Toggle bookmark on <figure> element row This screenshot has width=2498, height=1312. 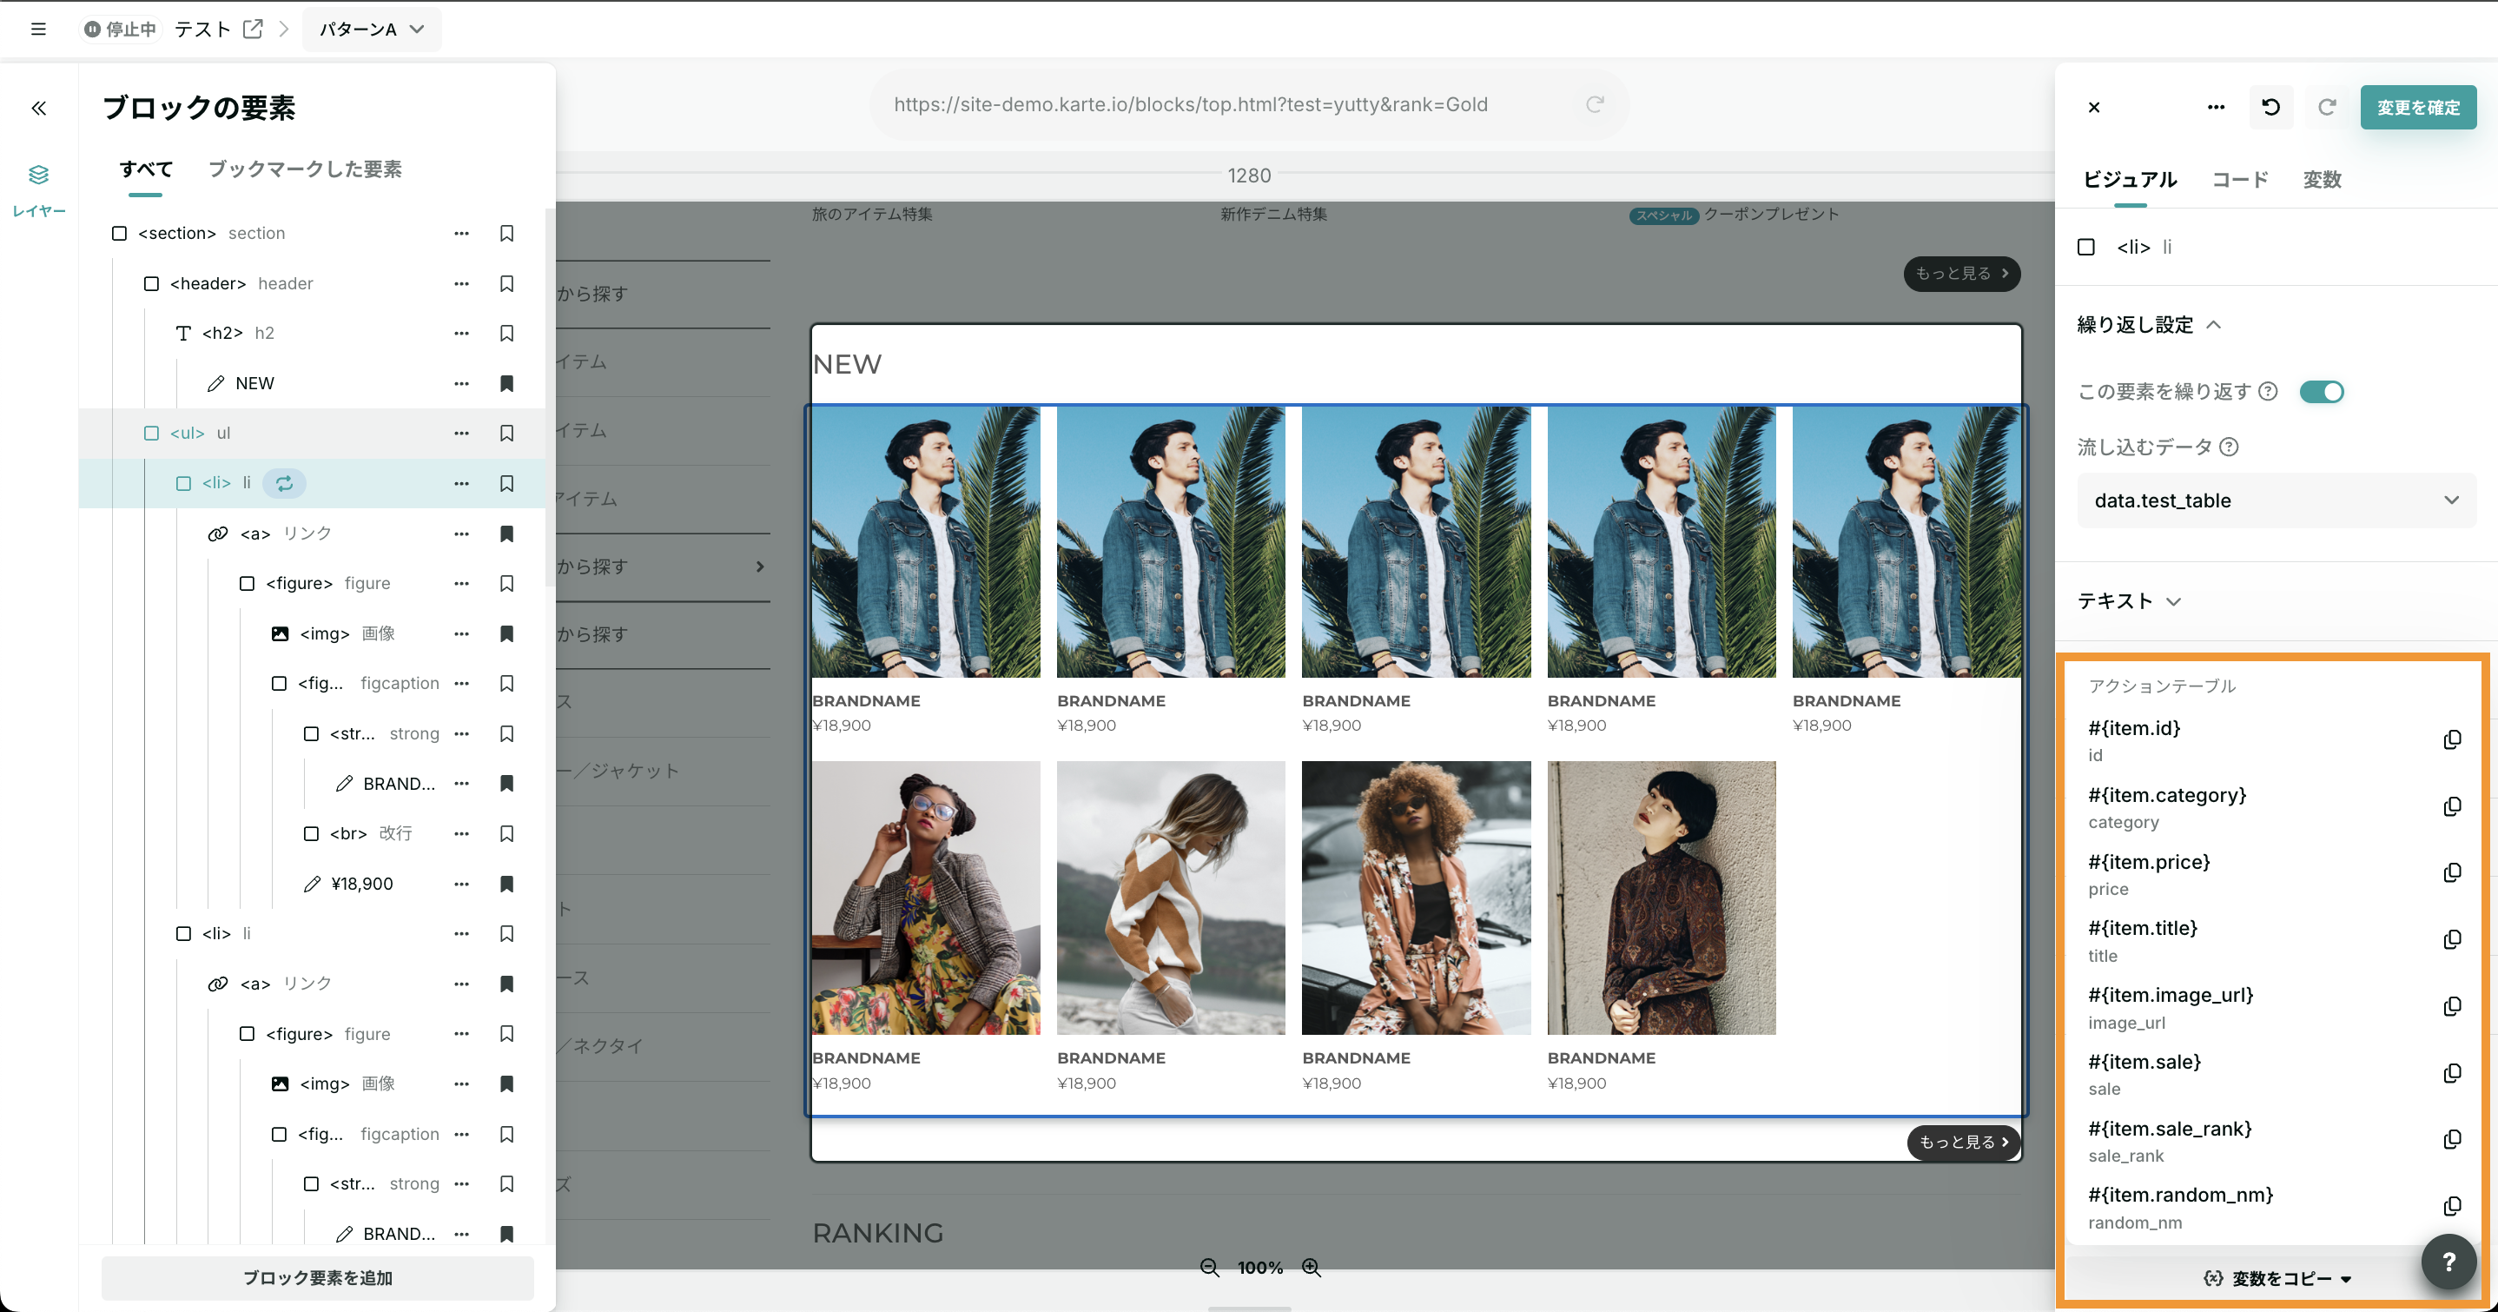(506, 583)
